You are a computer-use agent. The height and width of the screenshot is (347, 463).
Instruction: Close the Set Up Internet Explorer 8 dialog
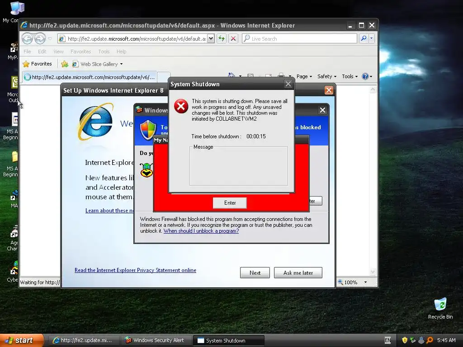pos(329,90)
